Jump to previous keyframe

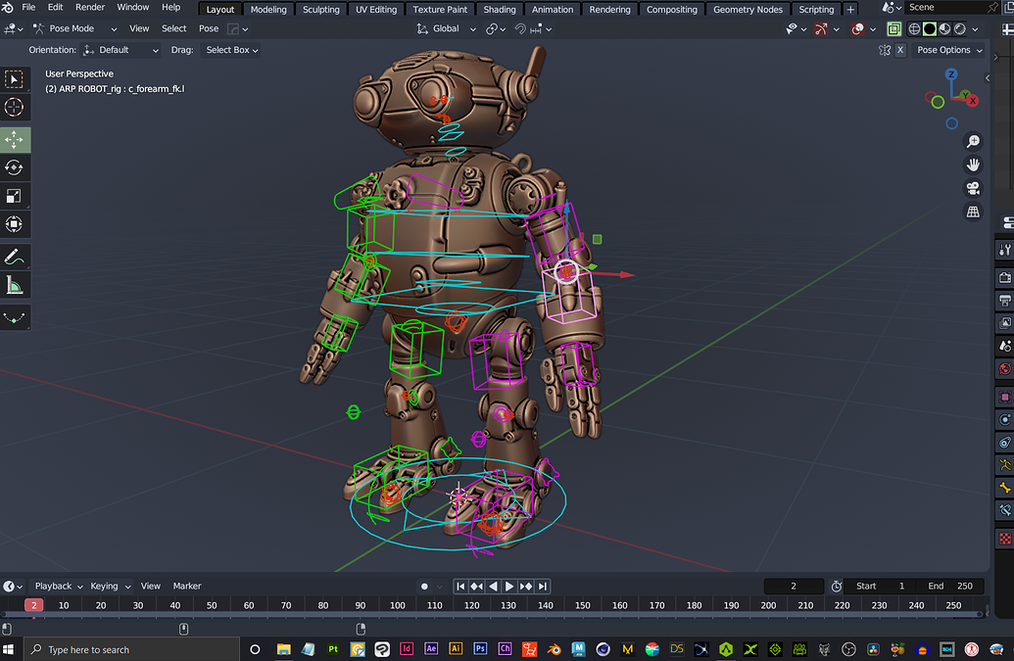click(x=476, y=587)
